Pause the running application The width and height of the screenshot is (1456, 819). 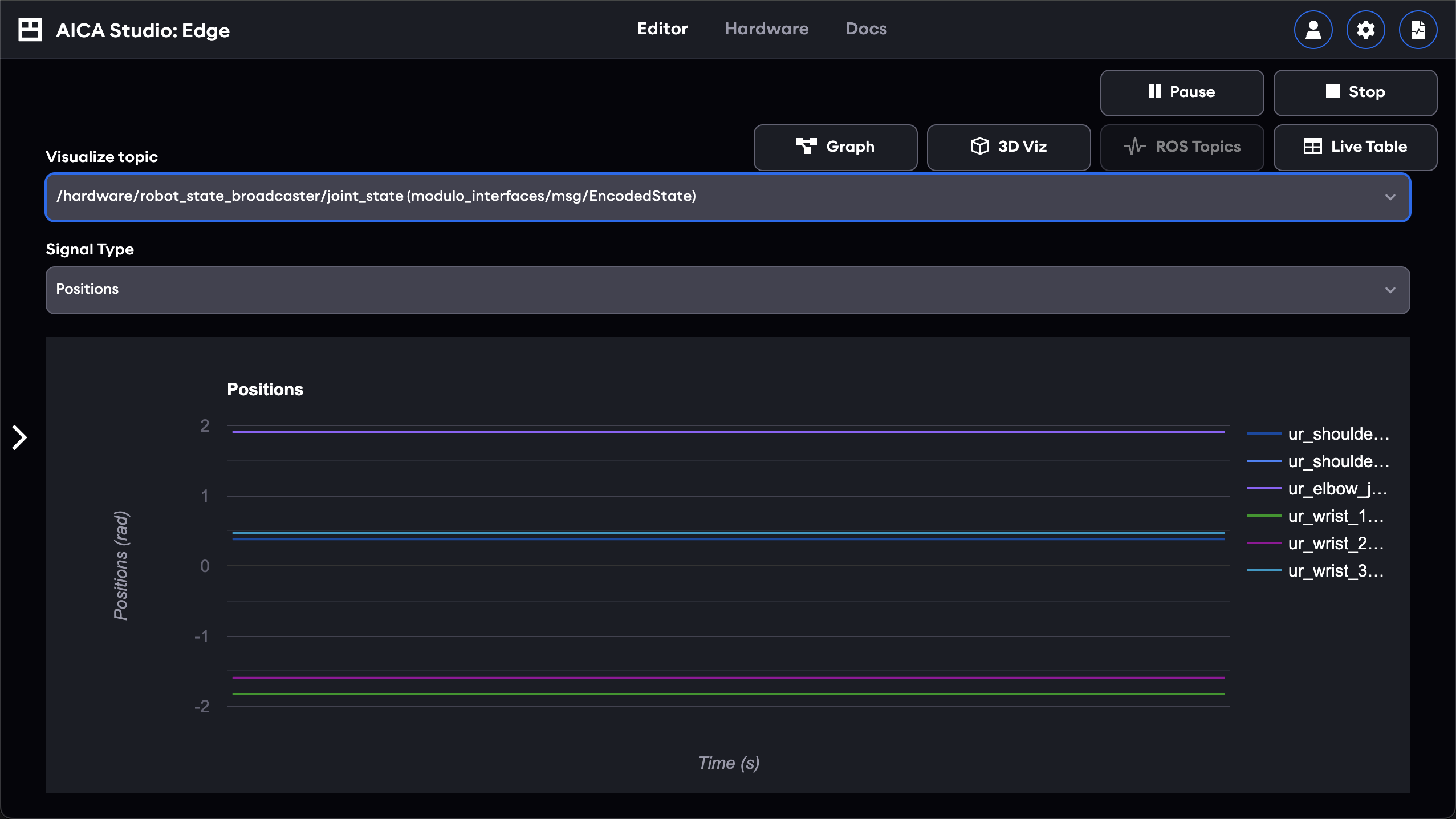tap(1182, 92)
